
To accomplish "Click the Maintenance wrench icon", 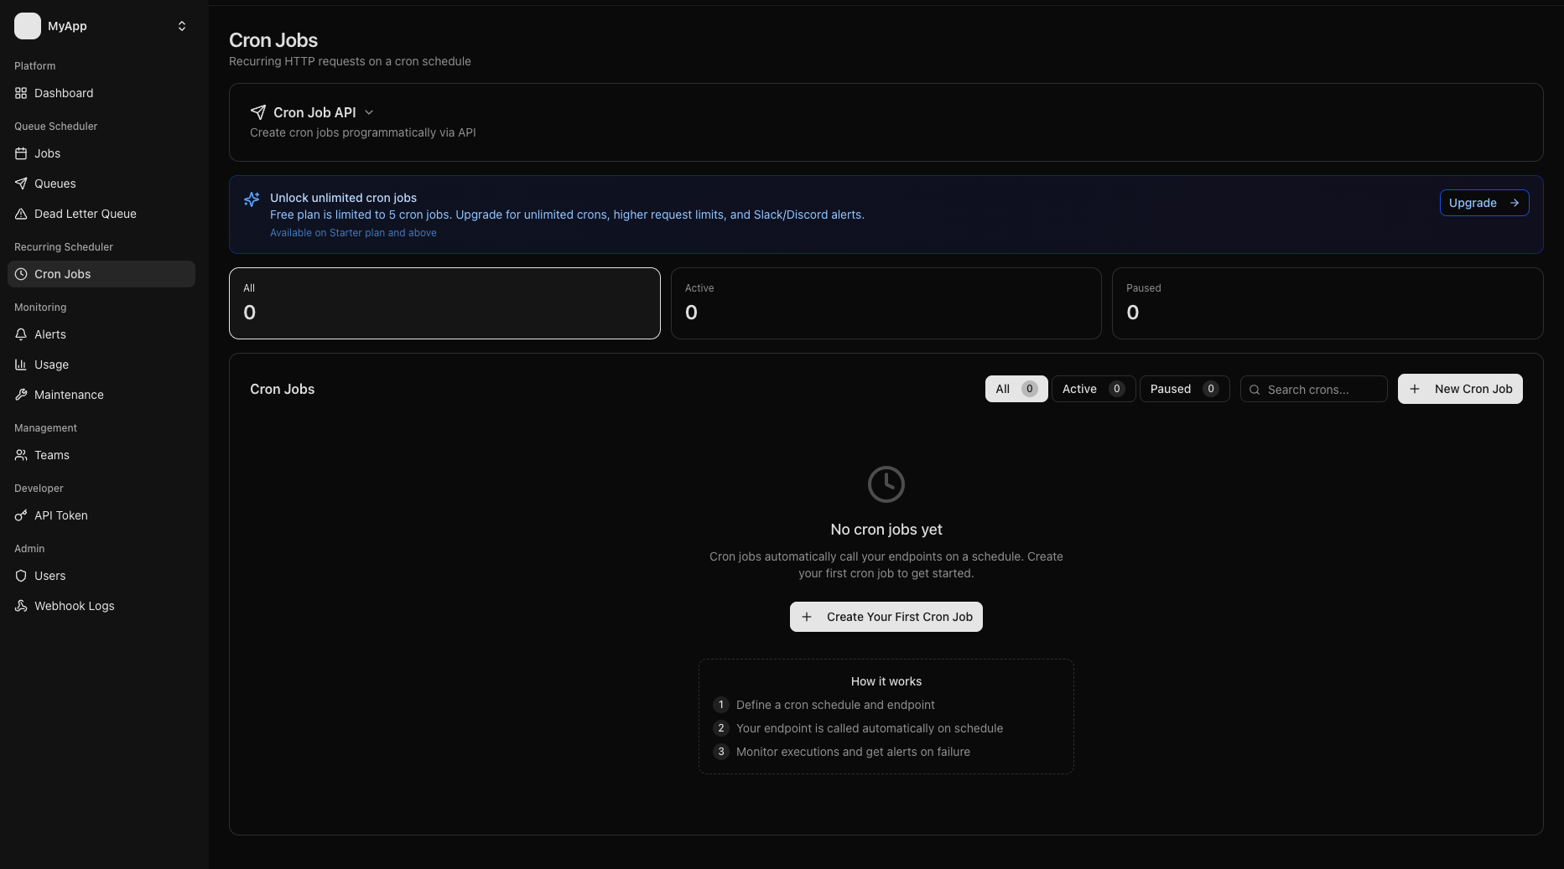I will (x=21, y=395).
